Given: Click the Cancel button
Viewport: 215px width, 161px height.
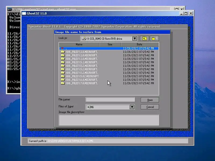Looking at the screenshot, I should tap(150, 107).
